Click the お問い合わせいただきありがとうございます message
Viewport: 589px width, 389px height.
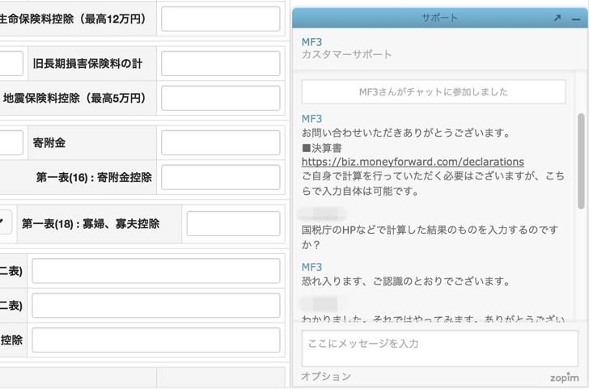point(405,133)
